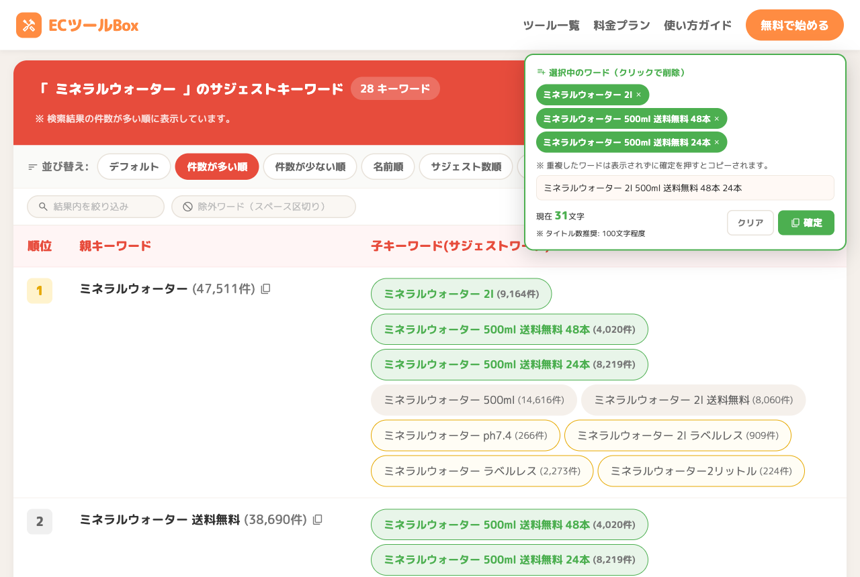
Task: Click the rank 2 badge
Action: [x=40, y=521]
